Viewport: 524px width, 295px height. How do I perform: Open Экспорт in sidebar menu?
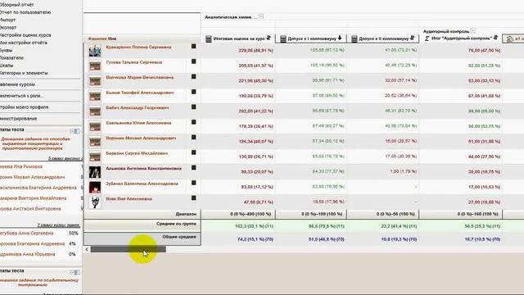click(8, 27)
